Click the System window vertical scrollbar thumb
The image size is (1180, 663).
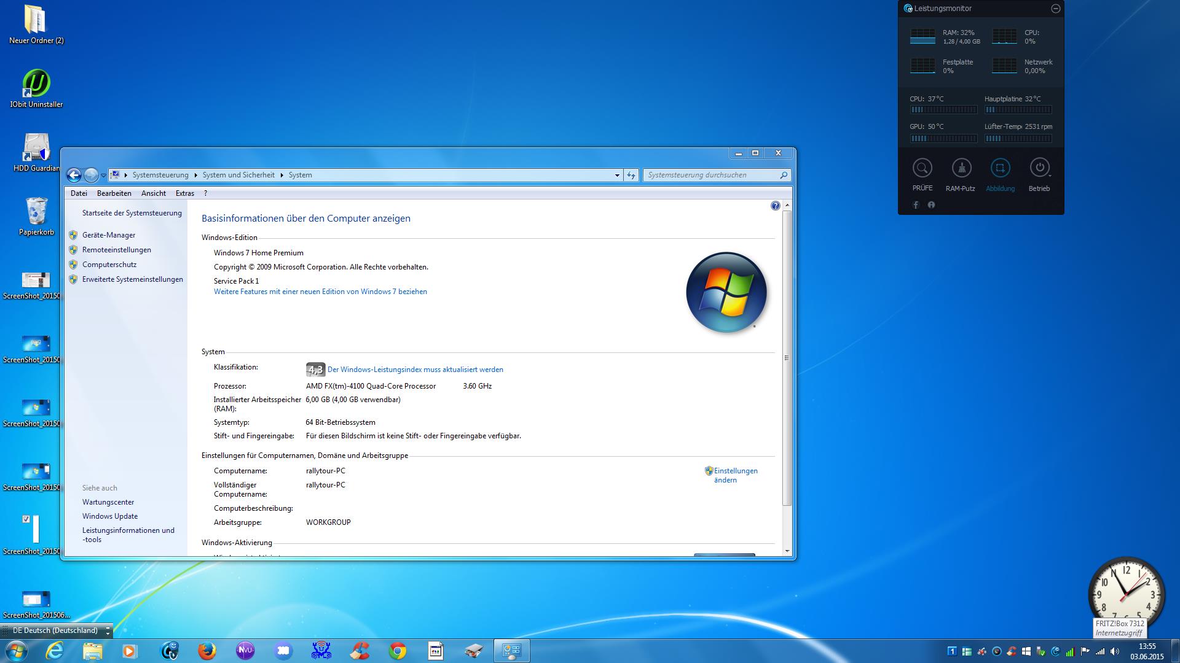(x=787, y=358)
